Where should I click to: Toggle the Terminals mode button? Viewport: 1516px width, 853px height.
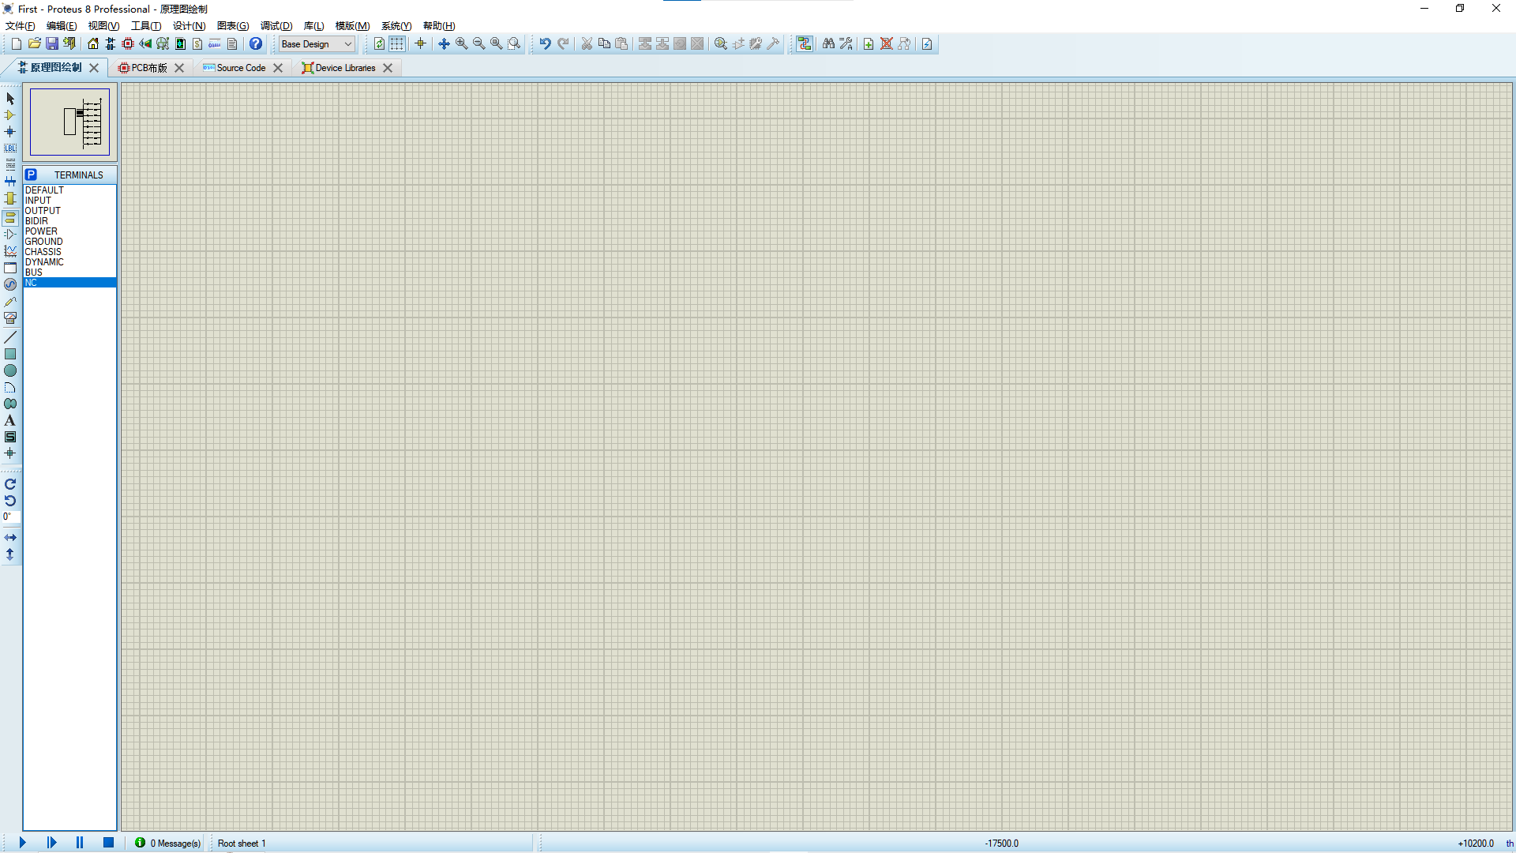pyautogui.click(x=10, y=217)
